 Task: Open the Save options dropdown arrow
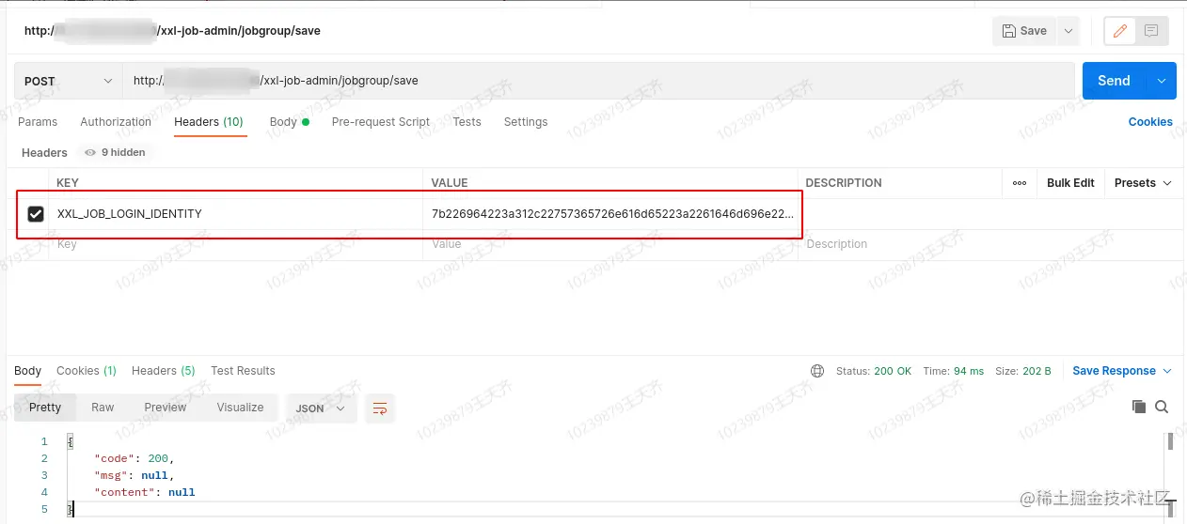pos(1068,31)
